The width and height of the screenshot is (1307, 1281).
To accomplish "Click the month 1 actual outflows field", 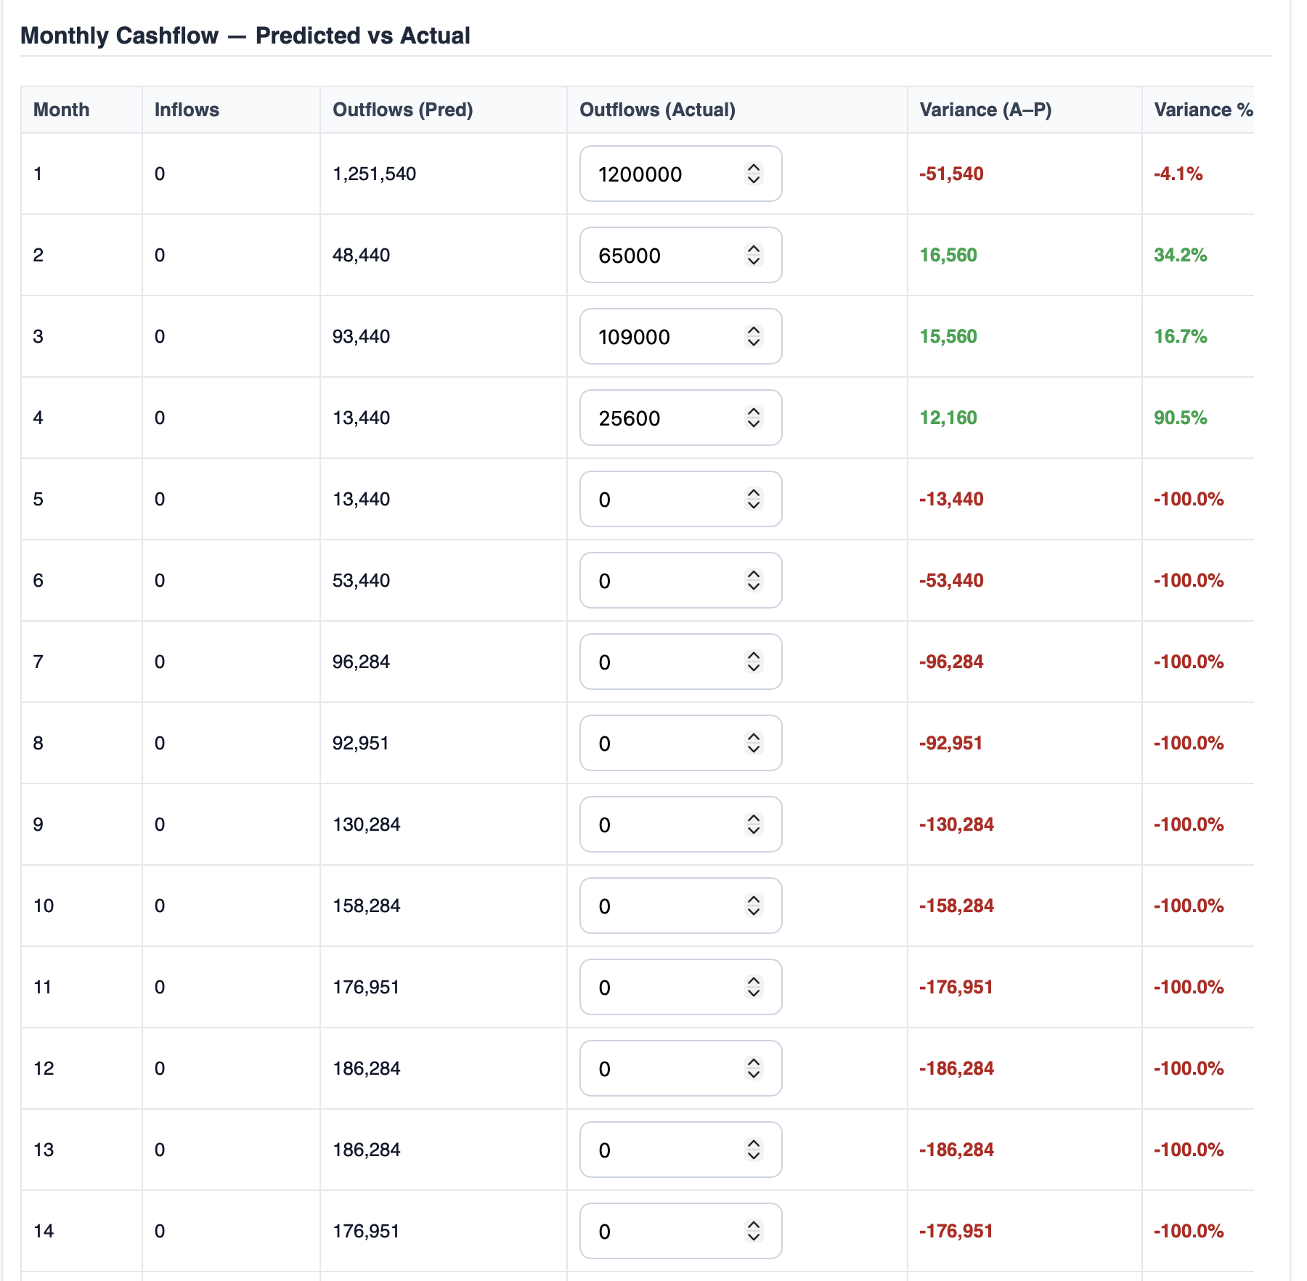I will click(680, 174).
